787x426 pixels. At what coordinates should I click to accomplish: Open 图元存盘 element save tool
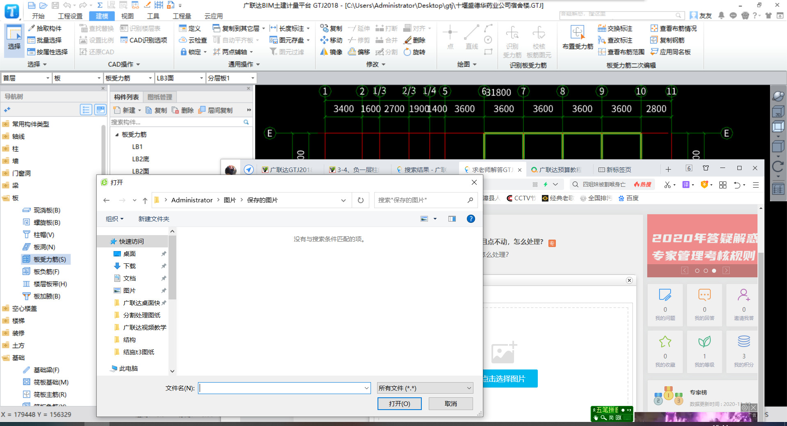point(289,40)
